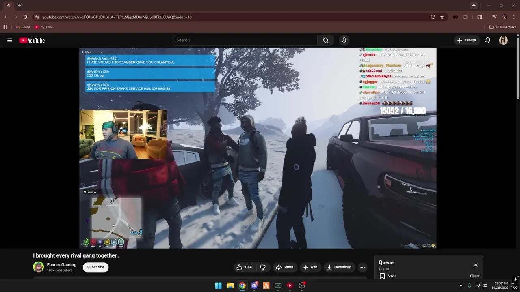520x292 pixels.
Task: Clear the queue
Action: click(474, 276)
